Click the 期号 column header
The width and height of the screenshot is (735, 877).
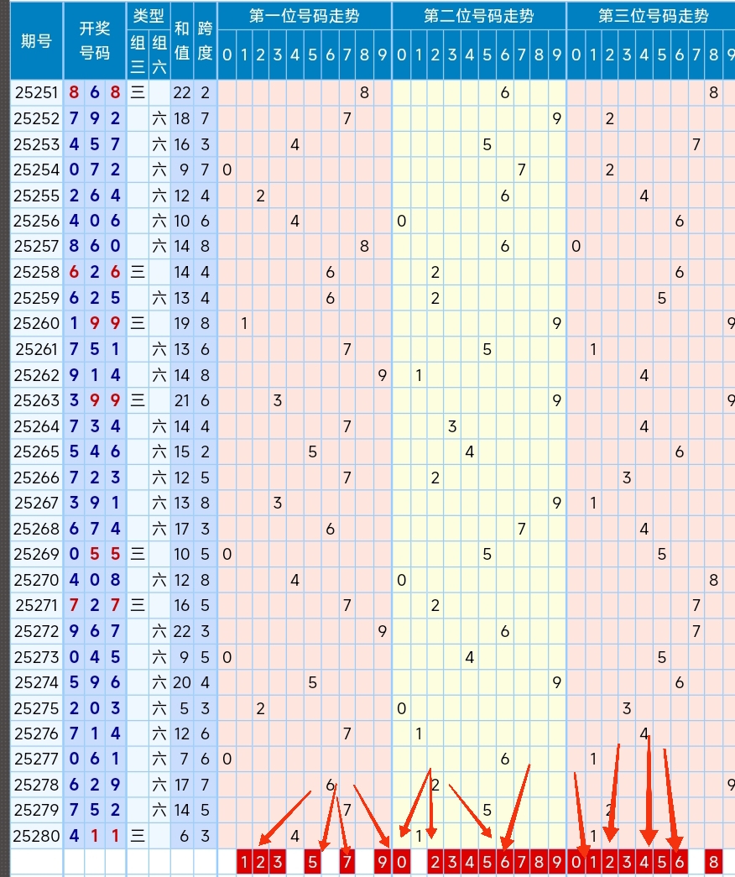[36, 41]
